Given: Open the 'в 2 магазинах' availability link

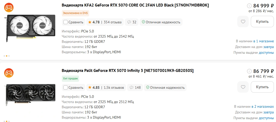Looking at the screenshot, I should tap(263, 107).
